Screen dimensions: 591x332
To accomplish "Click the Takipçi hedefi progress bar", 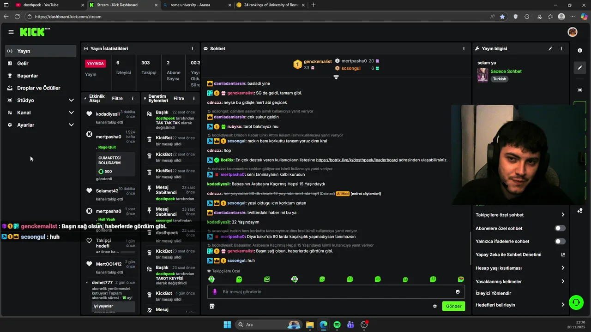I will (128, 252).
